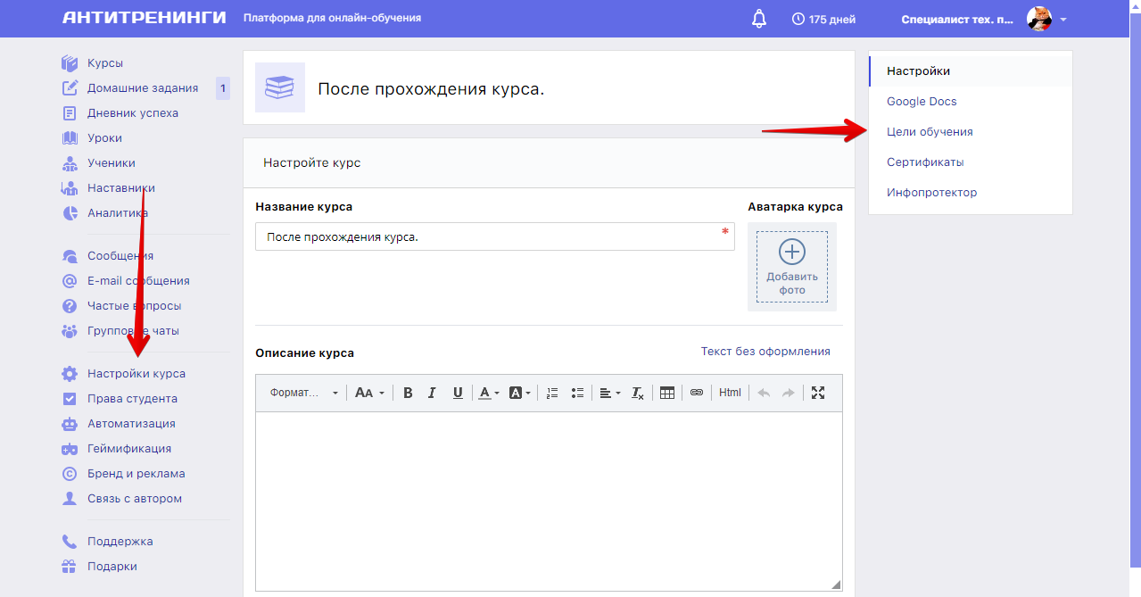Apply italic formatting in the editor toolbar
The width and height of the screenshot is (1141, 597).
pos(432,392)
